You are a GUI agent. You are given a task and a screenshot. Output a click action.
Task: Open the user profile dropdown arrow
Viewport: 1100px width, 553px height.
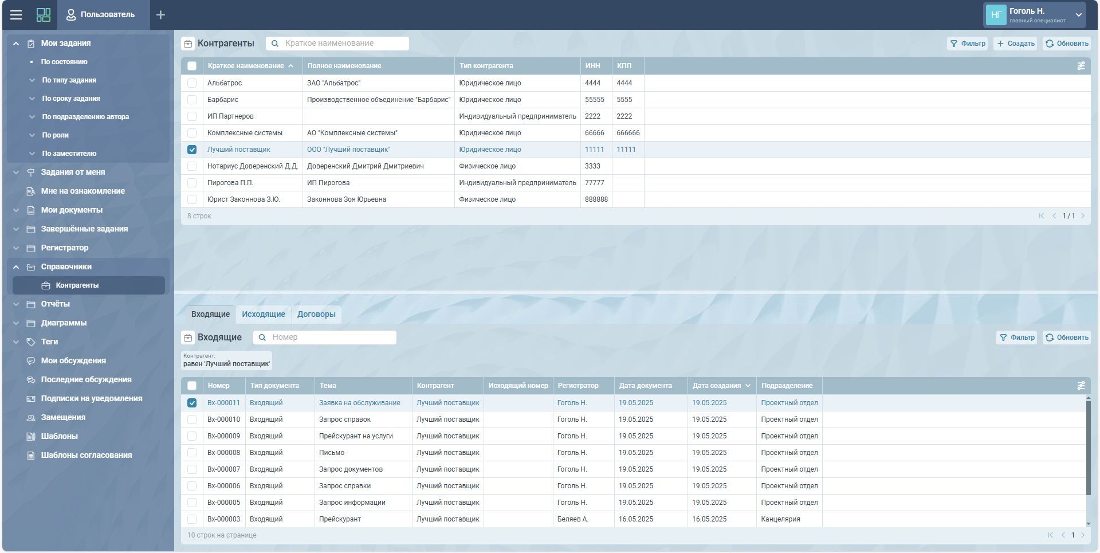click(1078, 15)
